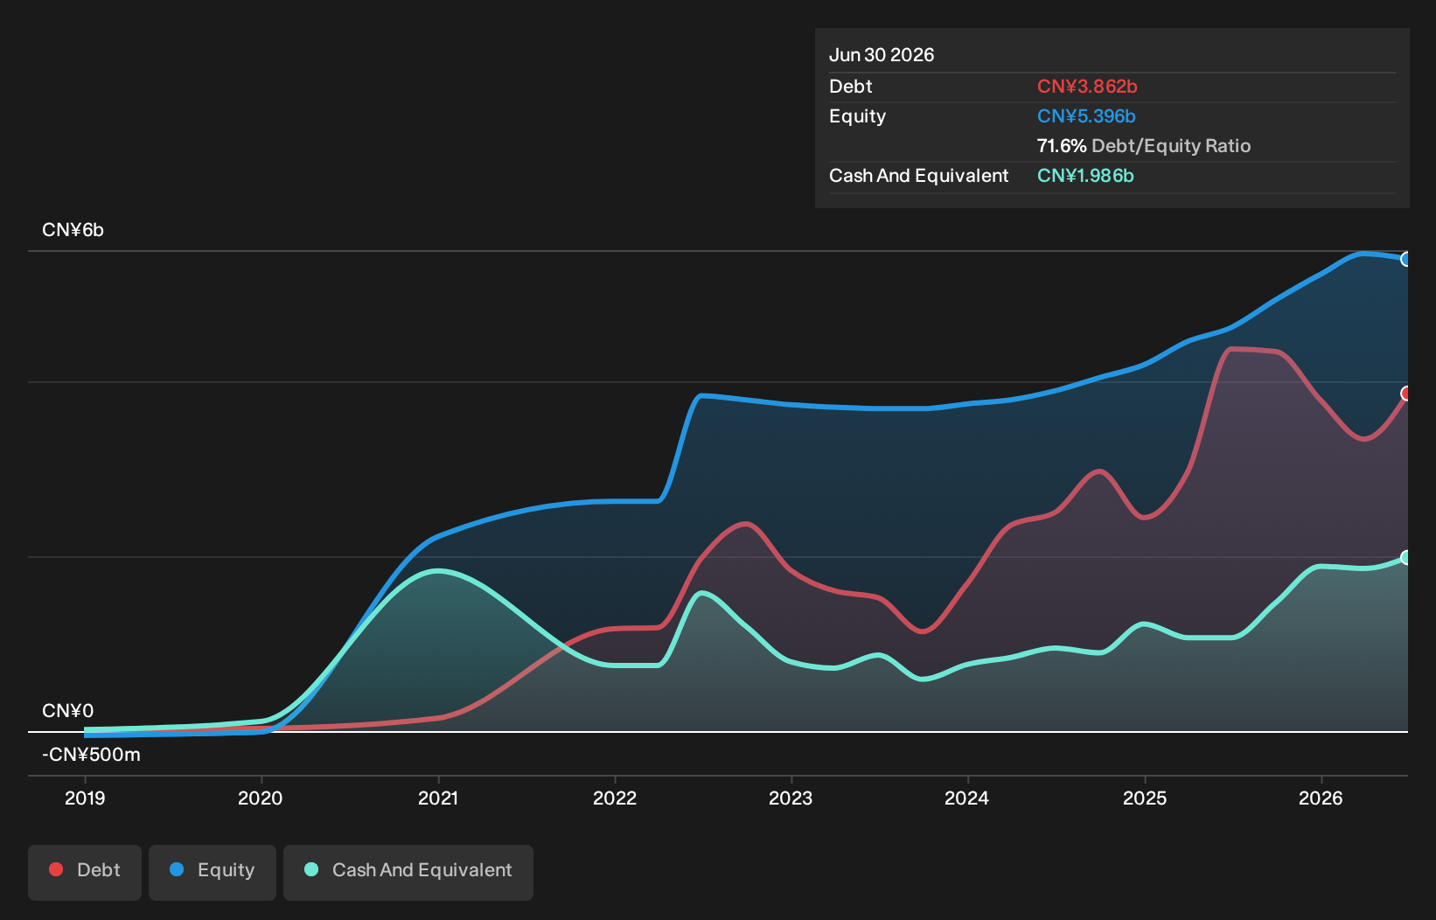Screen dimensions: 1436x920
Task: Click the blue Equity legend dot
Action: click(177, 869)
